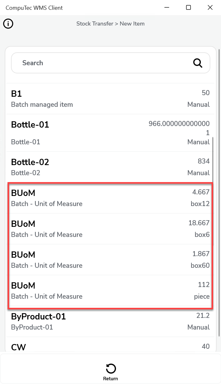Select the B1 batch managed item

(x=110, y=99)
